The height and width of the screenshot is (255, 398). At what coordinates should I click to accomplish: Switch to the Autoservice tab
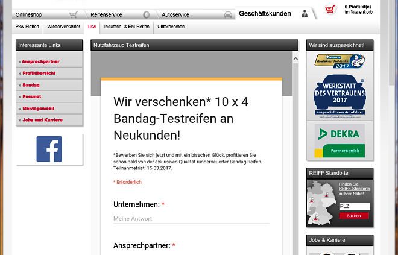click(175, 14)
